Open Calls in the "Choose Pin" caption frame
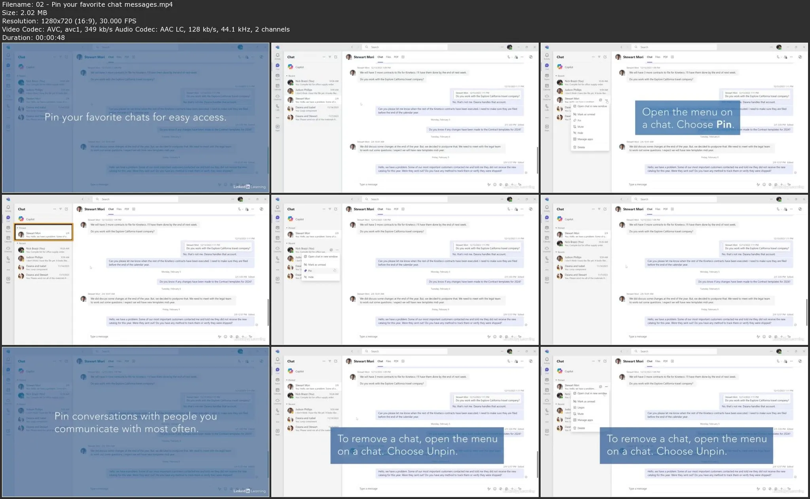 [x=547, y=107]
